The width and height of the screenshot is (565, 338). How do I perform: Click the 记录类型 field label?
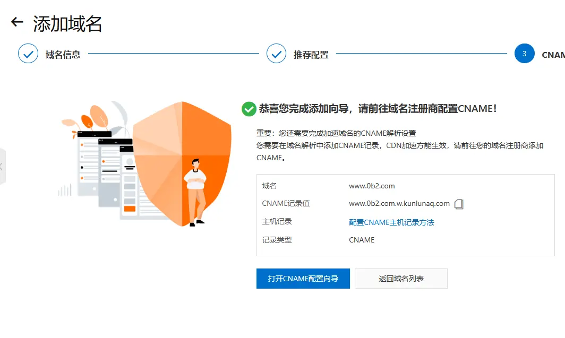tap(277, 240)
